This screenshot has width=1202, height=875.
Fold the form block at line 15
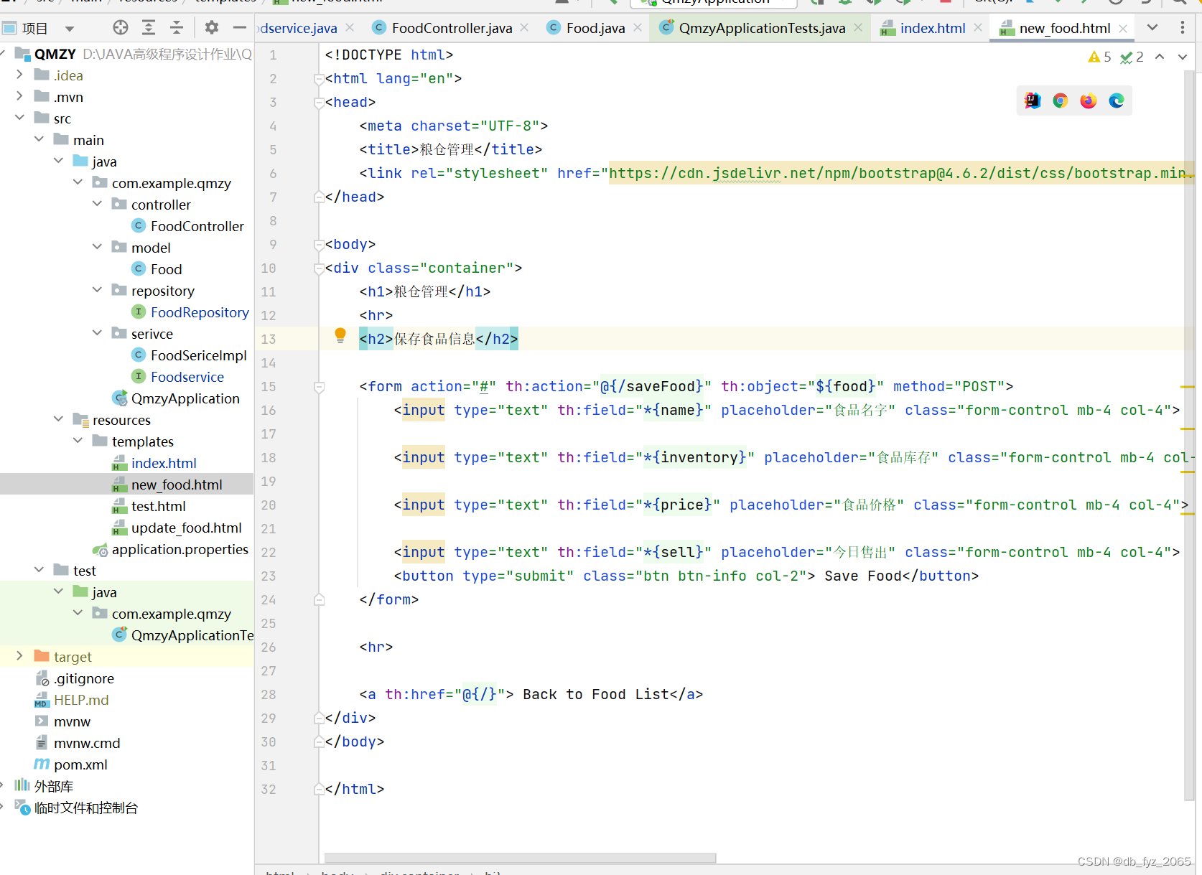coord(319,387)
